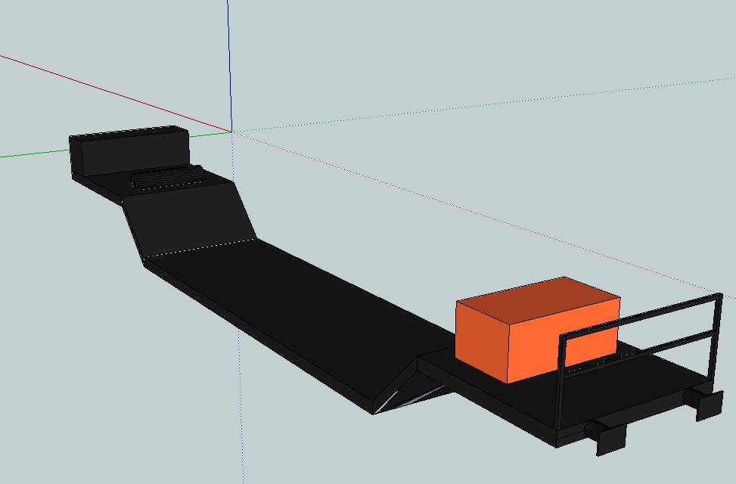Click the raised black block at the far end
The width and height of the screenshot is (736, 484).
(130, 151)
